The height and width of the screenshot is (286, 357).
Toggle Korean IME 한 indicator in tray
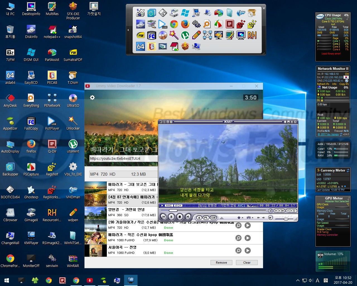(325, 280)
